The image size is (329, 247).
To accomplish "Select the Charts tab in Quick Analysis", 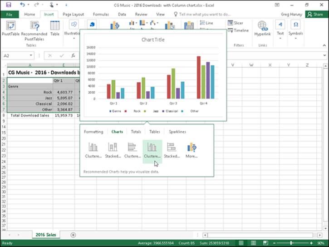I will point(117,132).
